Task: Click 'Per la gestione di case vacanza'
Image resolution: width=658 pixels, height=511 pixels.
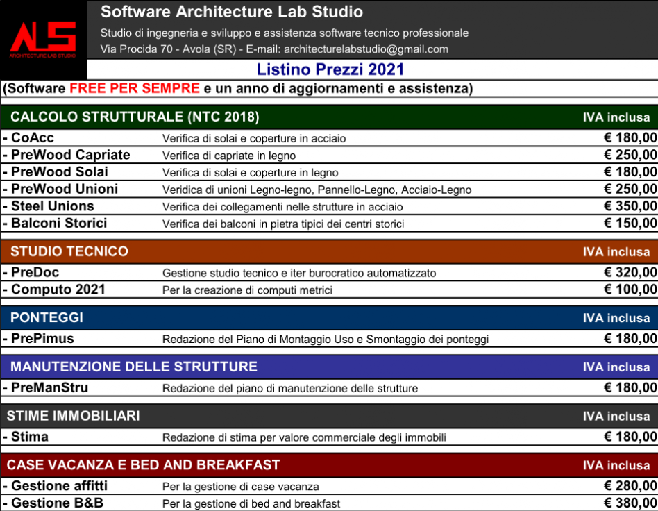Action: pos(240,487)
